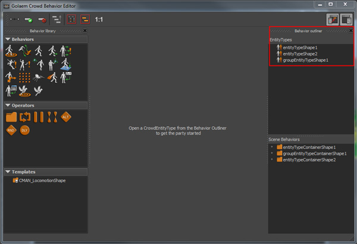This screenshot has width=357, height=244.
Task: Select the plain walking man behavior icon
Action: point(39,51)
